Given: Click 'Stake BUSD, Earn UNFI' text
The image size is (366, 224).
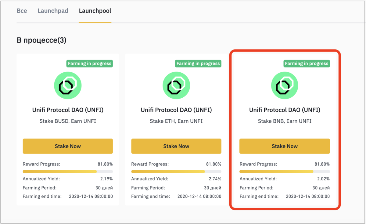Looking at the screenshot, I should click(68, 121).
